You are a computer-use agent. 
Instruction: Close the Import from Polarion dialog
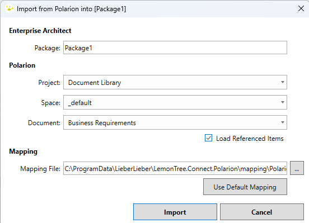[301, 8]
